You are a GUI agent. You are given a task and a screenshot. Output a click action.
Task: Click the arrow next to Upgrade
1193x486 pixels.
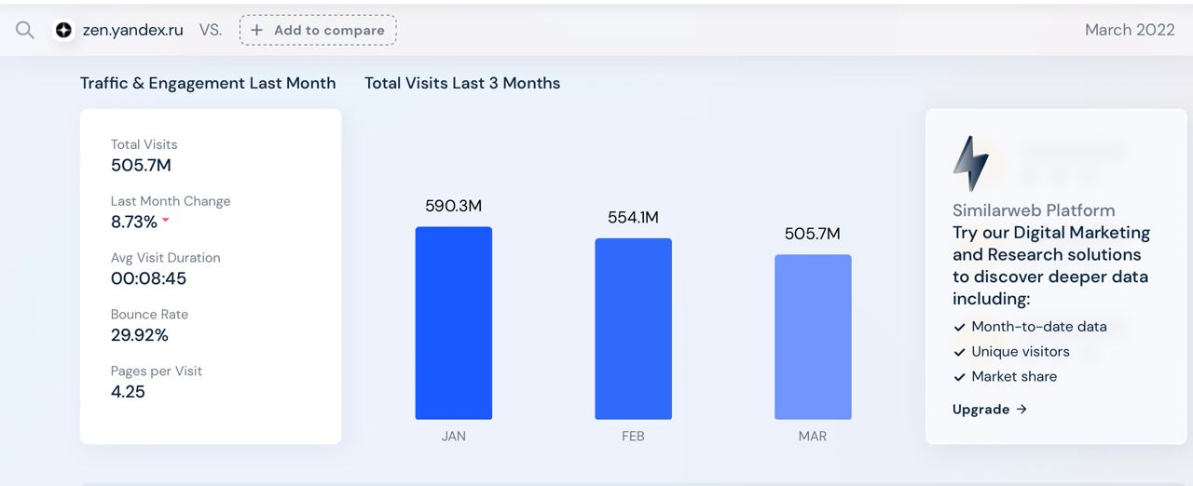click(1022, 409)
